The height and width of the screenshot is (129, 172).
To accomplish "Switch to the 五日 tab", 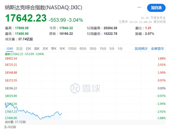I will pos(19,49).
